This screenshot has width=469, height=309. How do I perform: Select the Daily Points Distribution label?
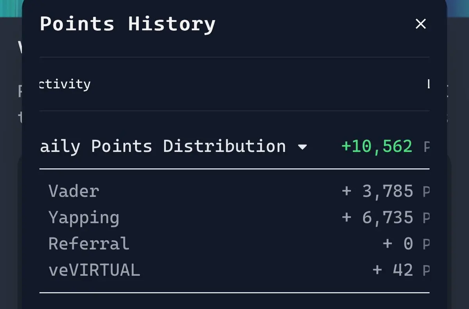click(163, 146)
